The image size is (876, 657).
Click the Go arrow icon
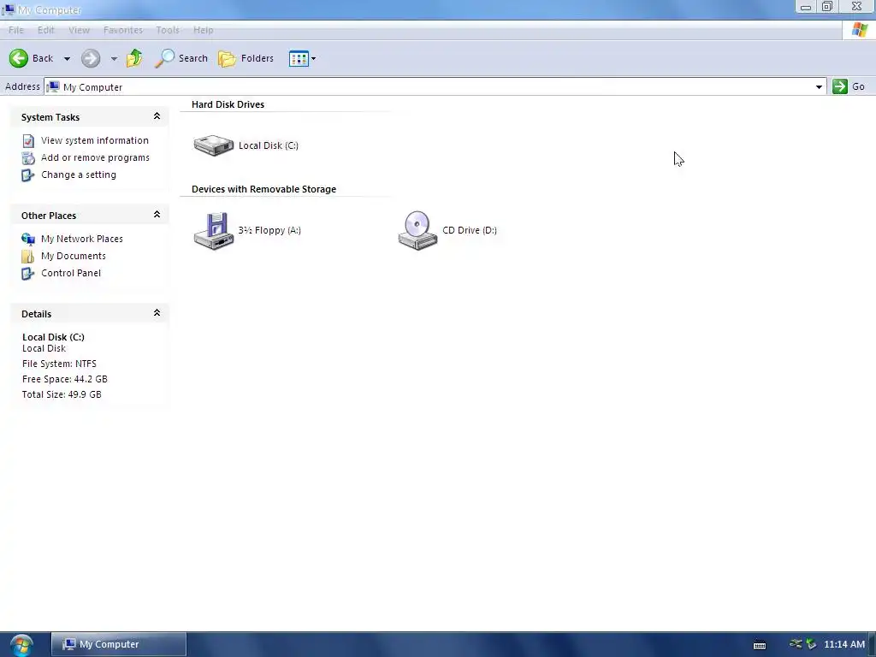(x=840, y=86)
